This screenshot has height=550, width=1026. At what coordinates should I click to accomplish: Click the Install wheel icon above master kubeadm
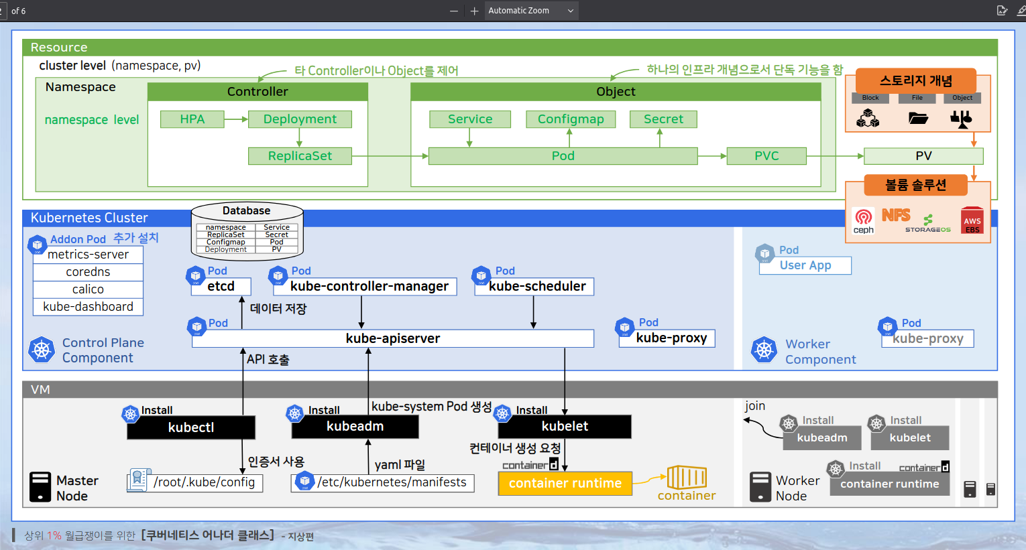tap(295, 413)
